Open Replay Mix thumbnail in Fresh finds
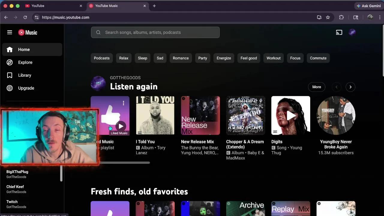Viewport: 384px width, 216px height. [291, 208]
